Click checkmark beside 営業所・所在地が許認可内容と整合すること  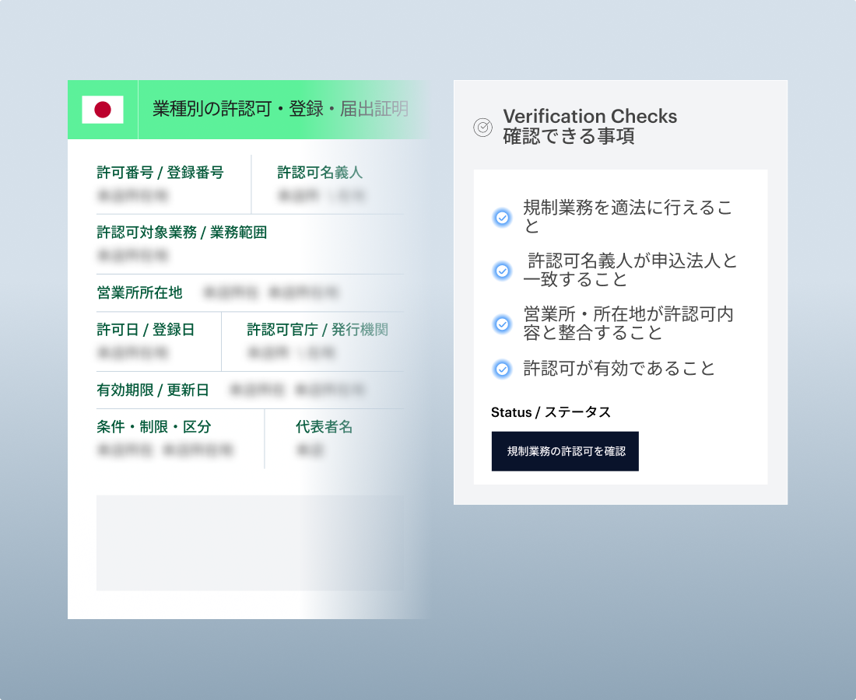[x=503, y=324]
